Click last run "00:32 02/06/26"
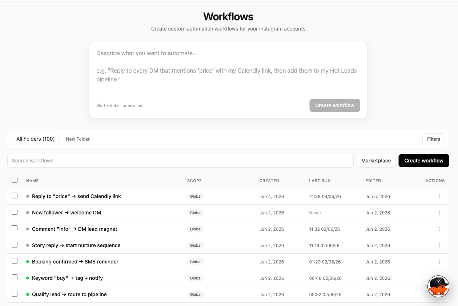 tap(325, 295)
